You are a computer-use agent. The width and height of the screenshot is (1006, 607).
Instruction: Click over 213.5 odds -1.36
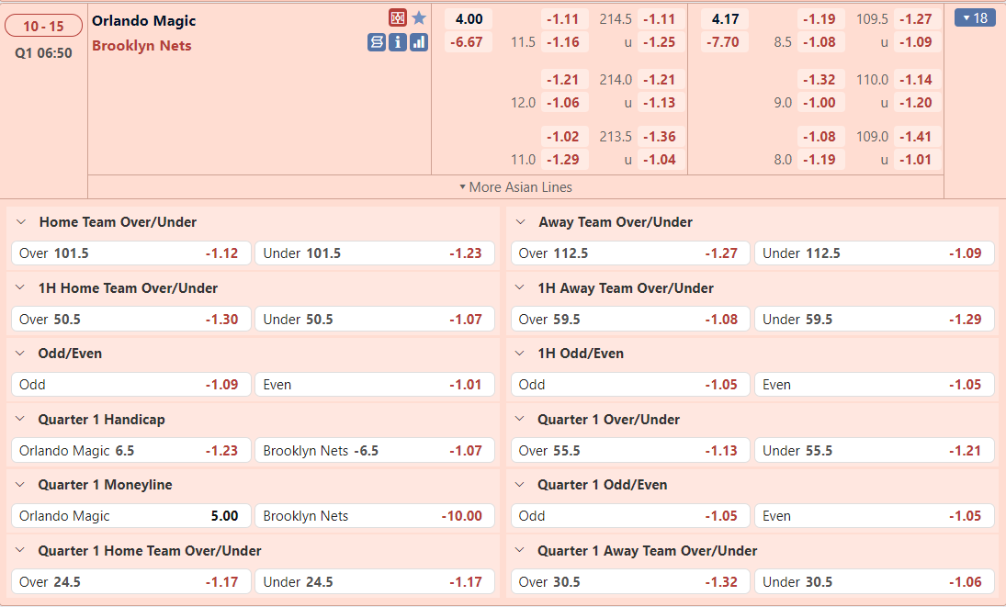point(661,137)
